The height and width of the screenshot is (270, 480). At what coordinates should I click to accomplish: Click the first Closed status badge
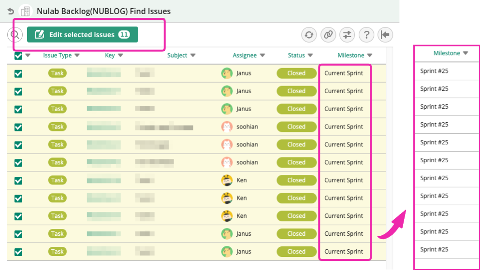[x=296, y=73]
